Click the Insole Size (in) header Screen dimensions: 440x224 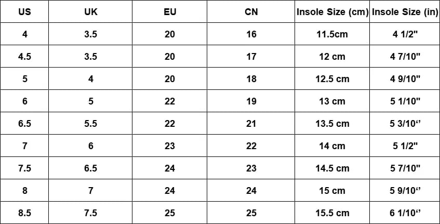[x=405, y=12]
